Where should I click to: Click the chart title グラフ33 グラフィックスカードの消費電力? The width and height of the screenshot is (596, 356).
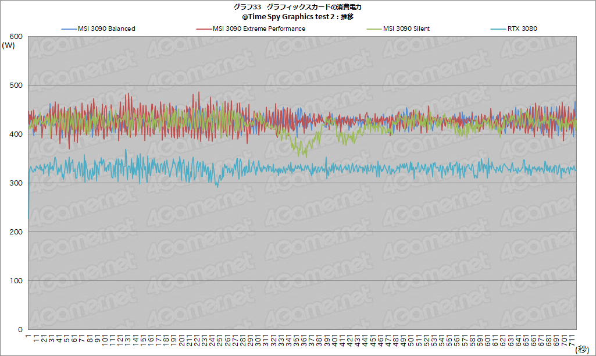(x=298, y=7)
